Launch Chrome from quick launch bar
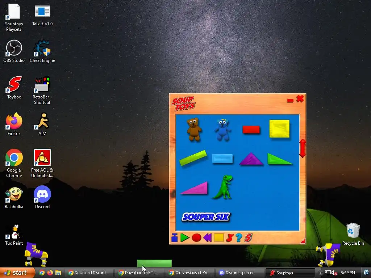This screenshot has height=278, width=371. click(42, 273)
